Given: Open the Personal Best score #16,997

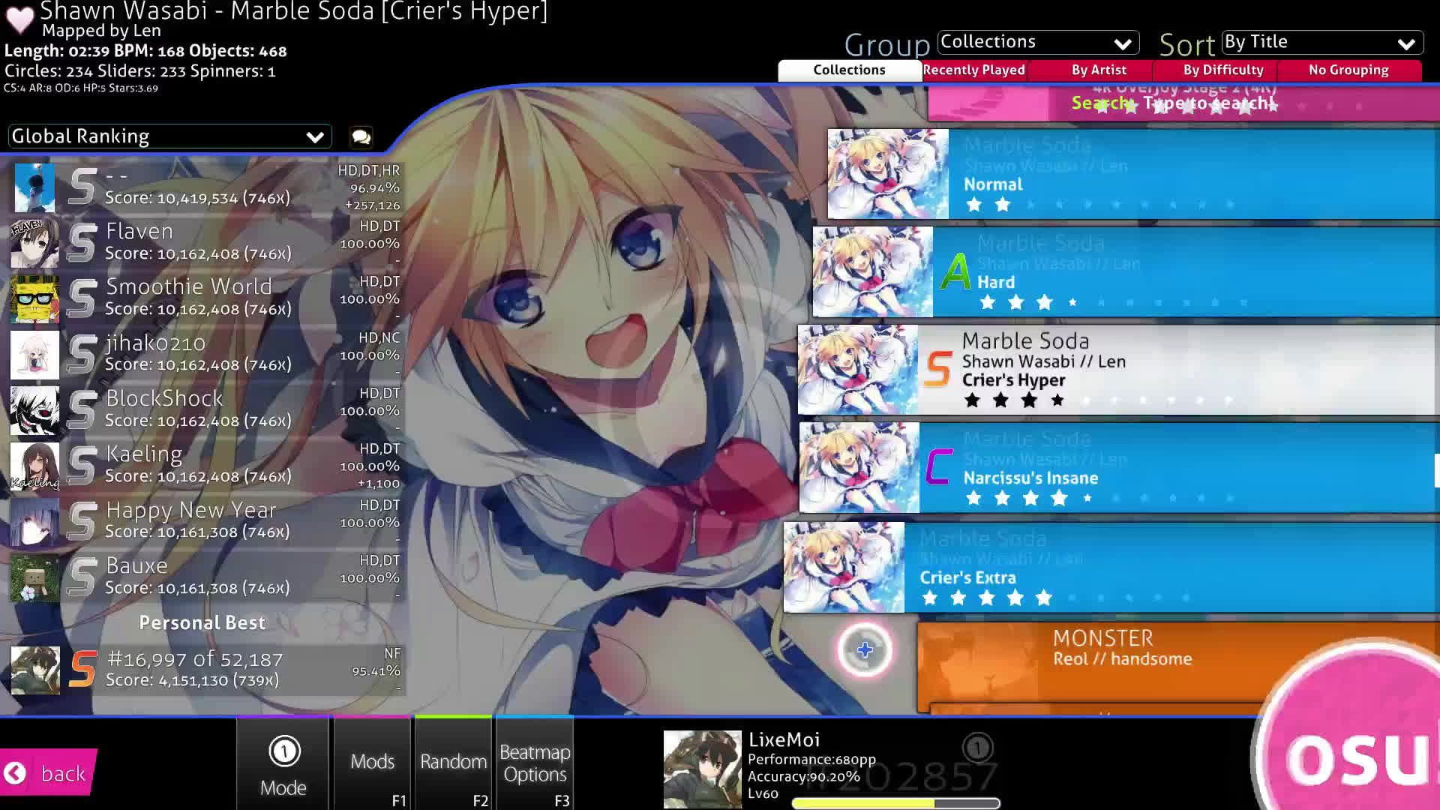Looking at the screenshot, I should click(x=206, y=670).
